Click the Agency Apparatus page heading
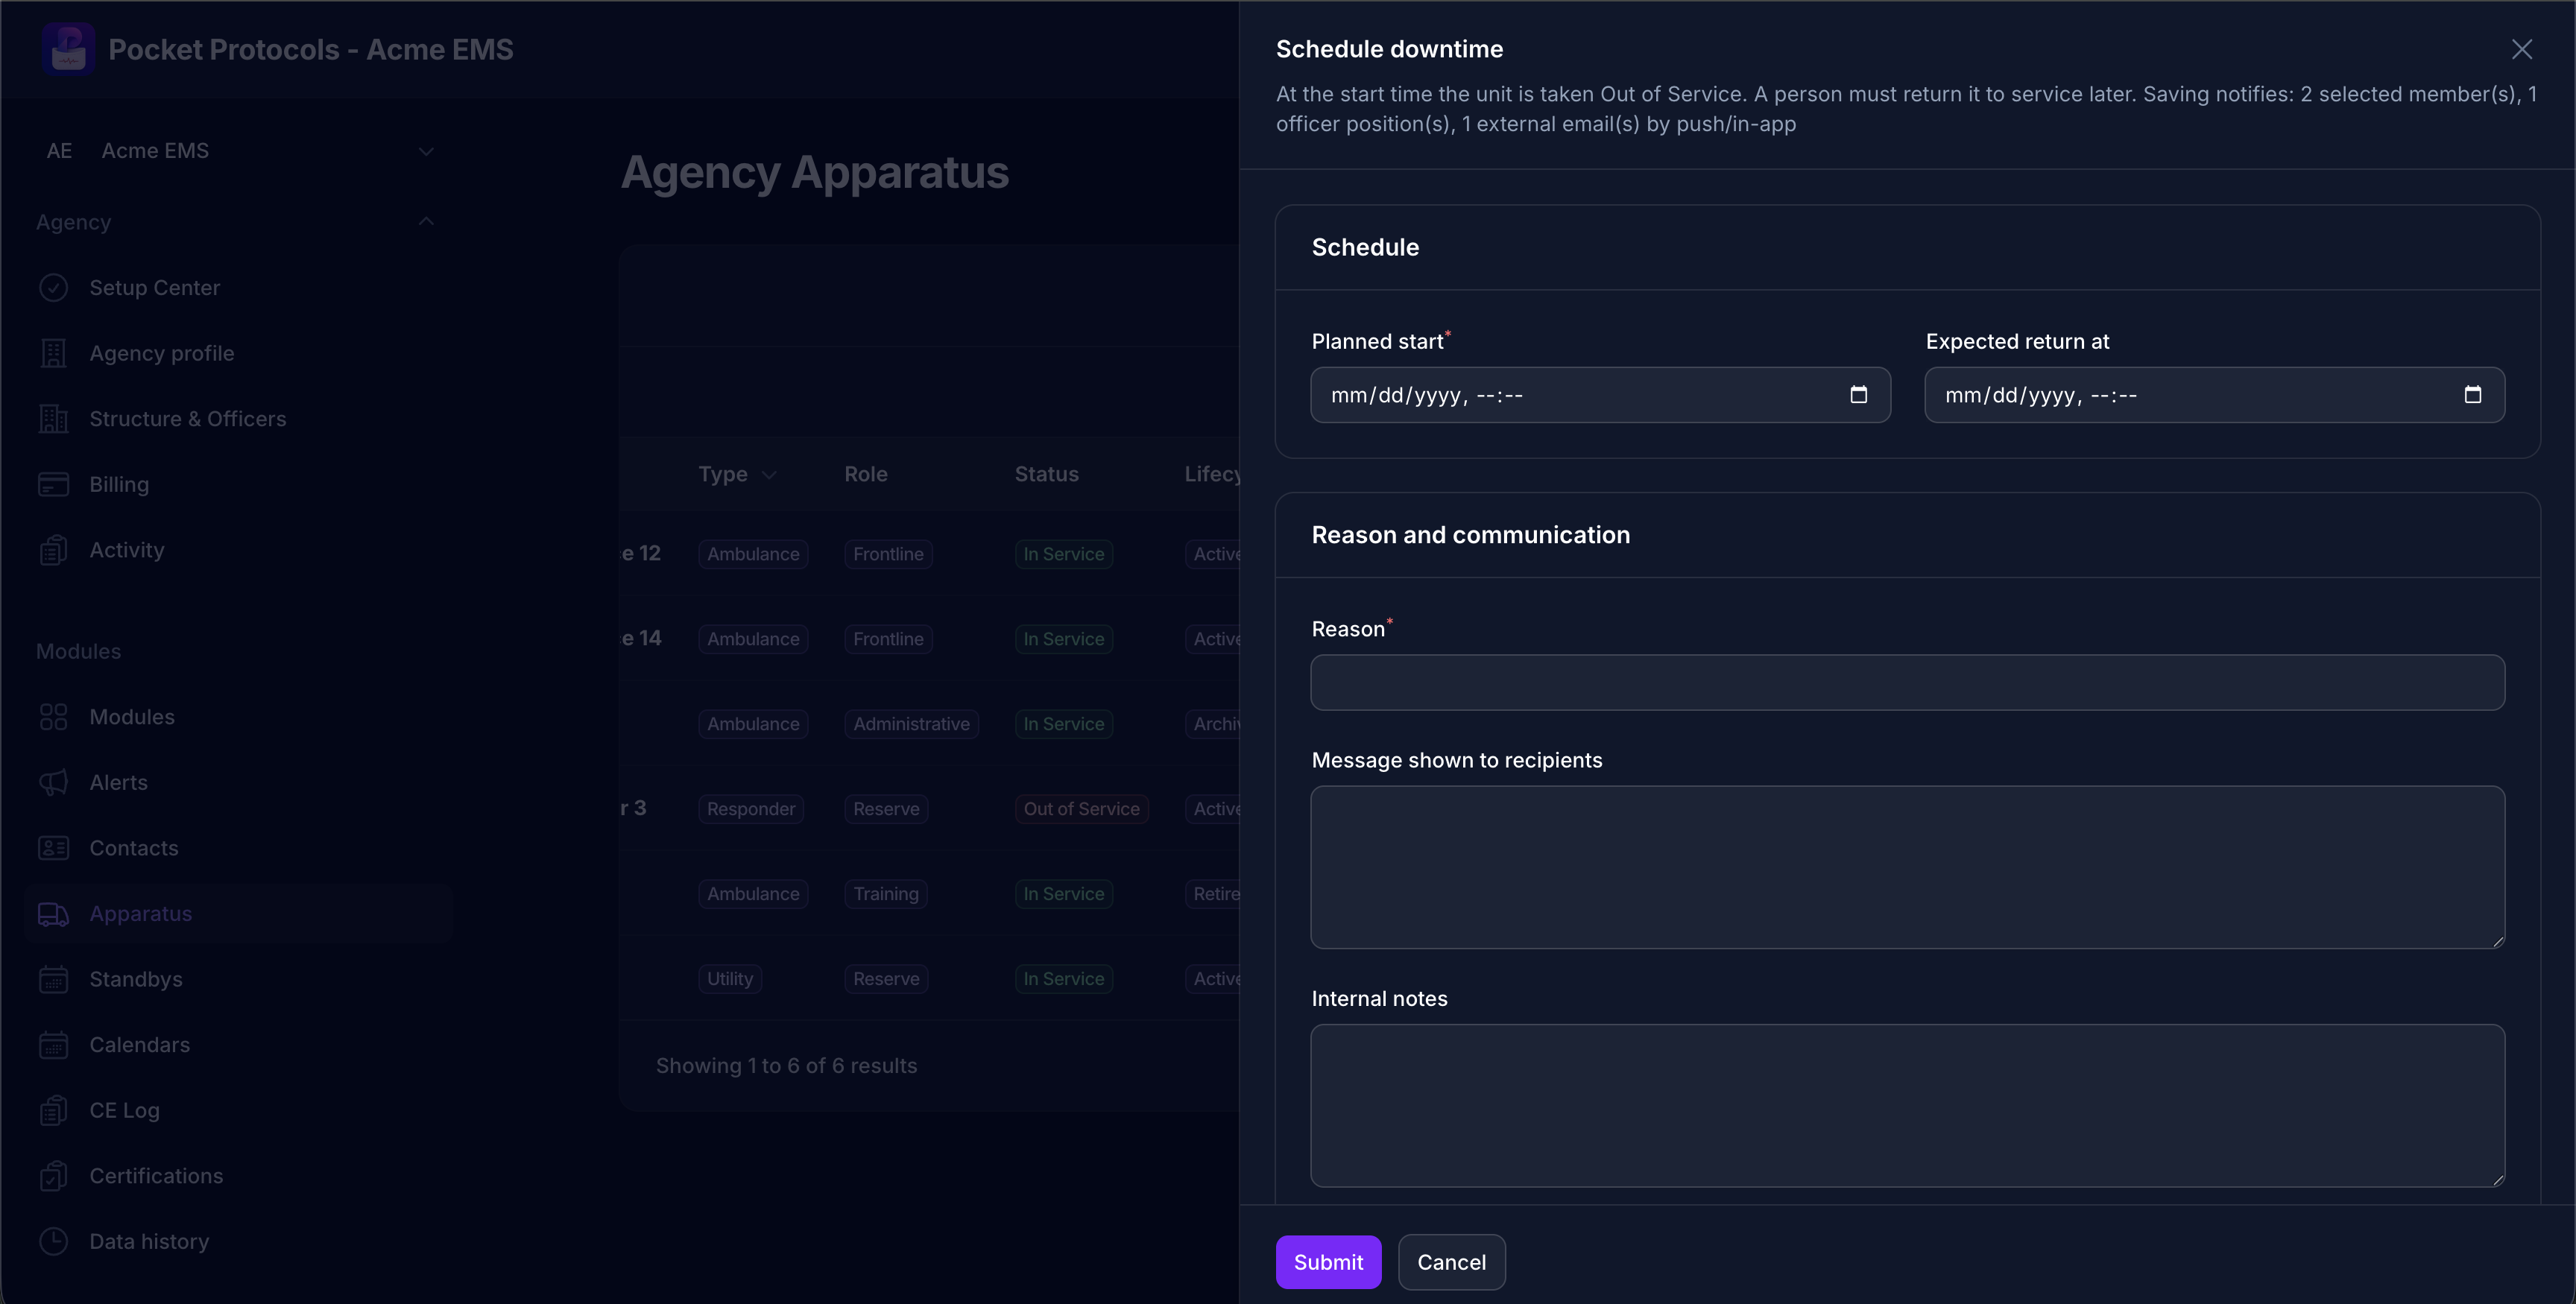Image resolution: width=2576 pixels, height=1304 pixels. (815, 172)
